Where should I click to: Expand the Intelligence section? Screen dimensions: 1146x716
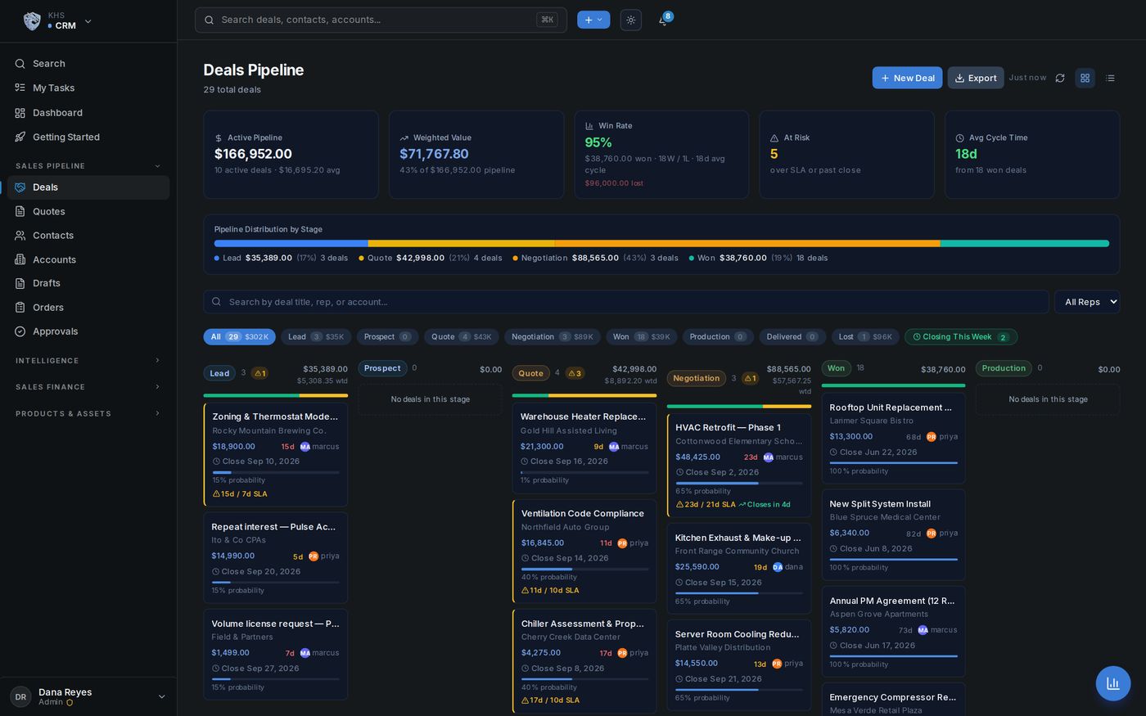pyautogui.click(x=88, y=361)
